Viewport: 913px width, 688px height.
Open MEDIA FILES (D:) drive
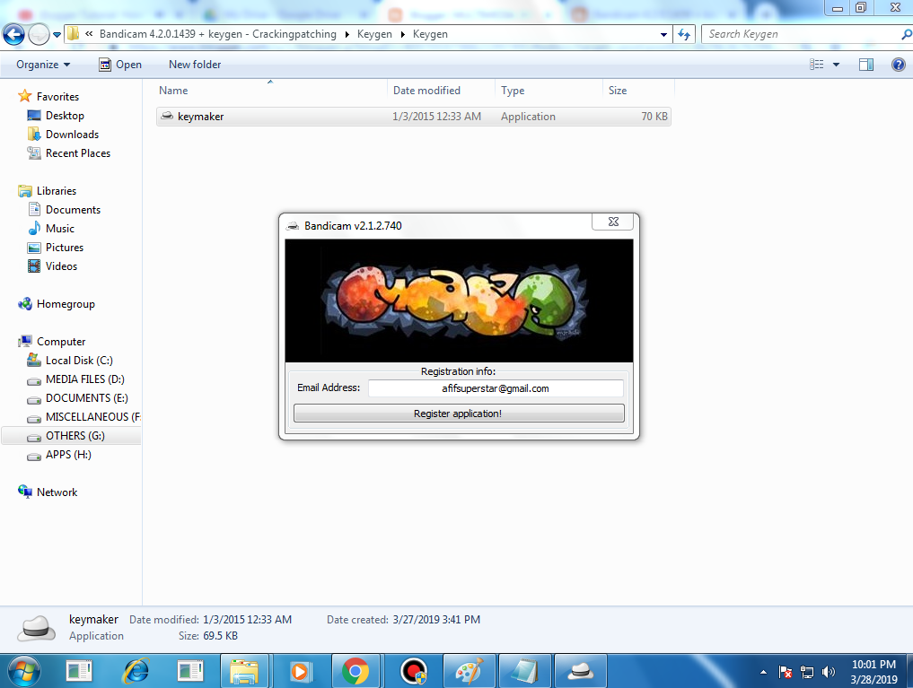85,379
